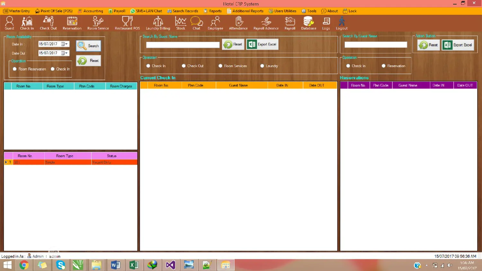Click the taskbar help question-mark icon
The width and height of the screenshot is (482, 271).
tap(417, 265)
